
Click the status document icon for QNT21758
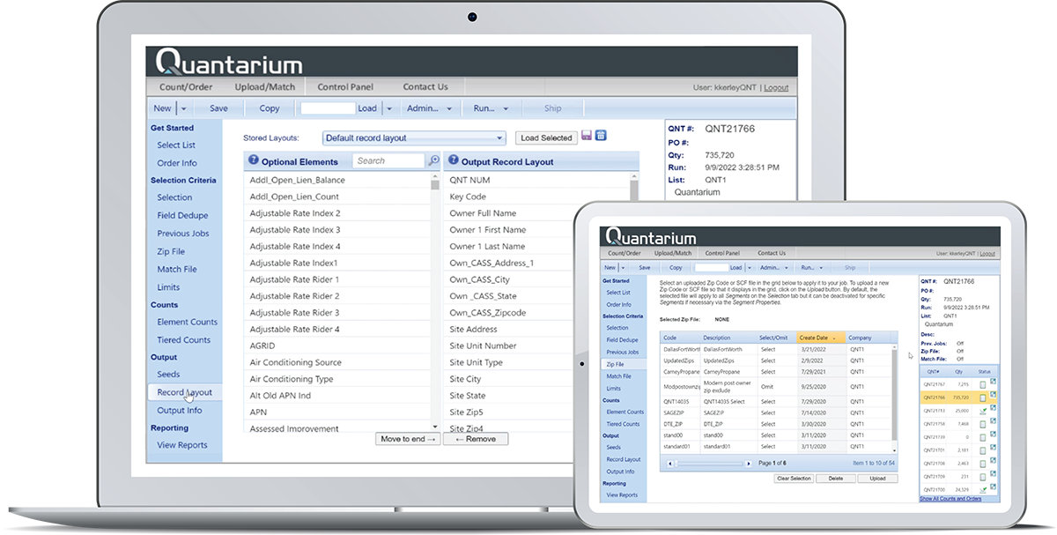click(983, 424)
